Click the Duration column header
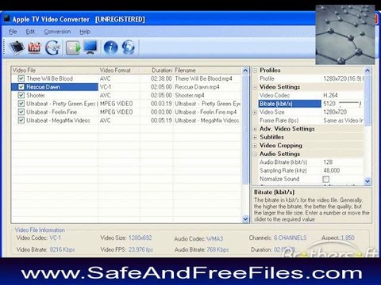The image size is (381, 285). pyautogui.click(x=156, y=70)
